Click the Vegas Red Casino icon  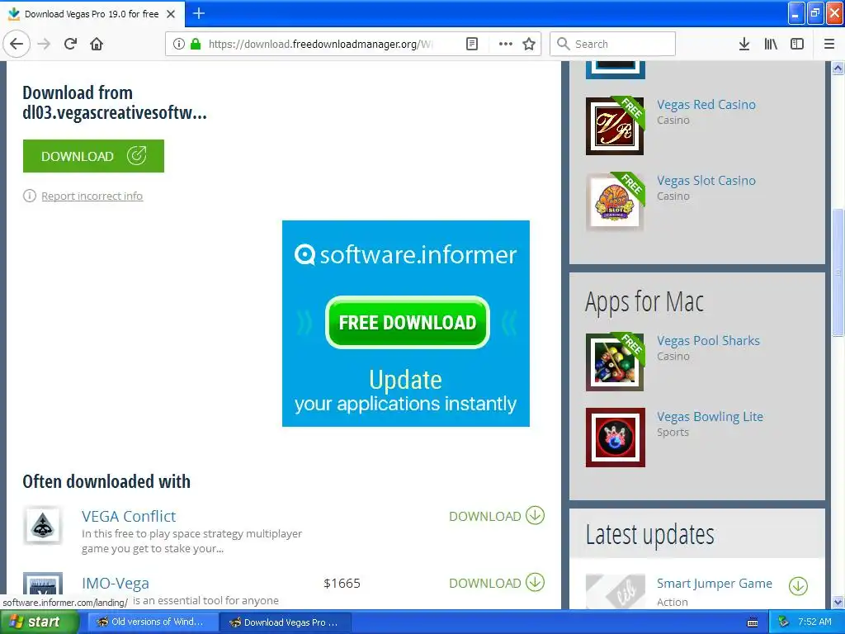pos(615,126)
